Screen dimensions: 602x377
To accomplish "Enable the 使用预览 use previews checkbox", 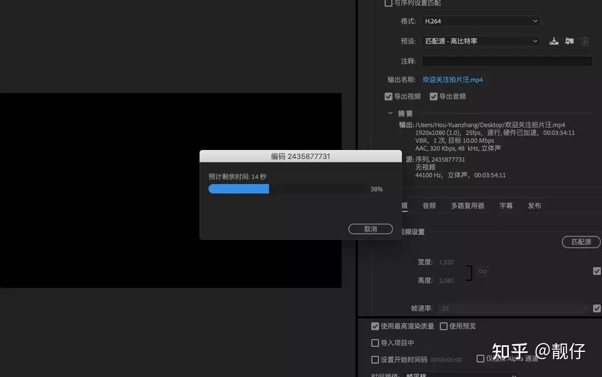I will pyautogui.click(x=443, y=326).
